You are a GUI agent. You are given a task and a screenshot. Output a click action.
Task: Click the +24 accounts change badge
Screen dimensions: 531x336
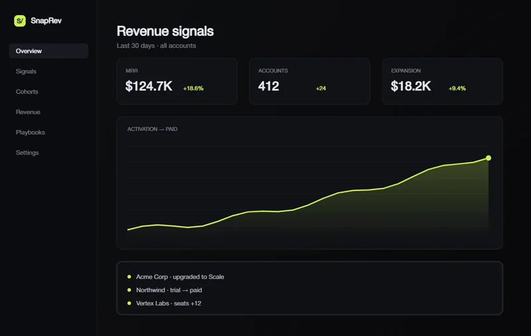321,88
